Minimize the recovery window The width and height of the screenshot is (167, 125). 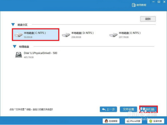click(x=153, y=2)
